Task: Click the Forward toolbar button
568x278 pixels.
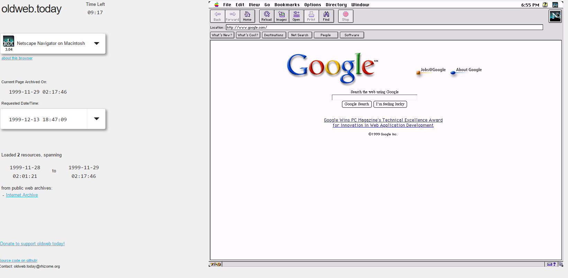Action: 233,16
